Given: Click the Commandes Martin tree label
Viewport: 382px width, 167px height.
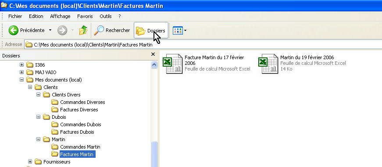Looking at the screenshot, I should click(80, 147).
